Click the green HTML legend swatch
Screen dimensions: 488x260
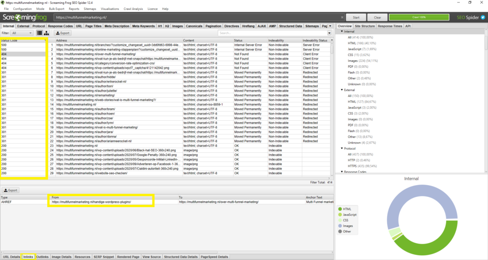340,209
